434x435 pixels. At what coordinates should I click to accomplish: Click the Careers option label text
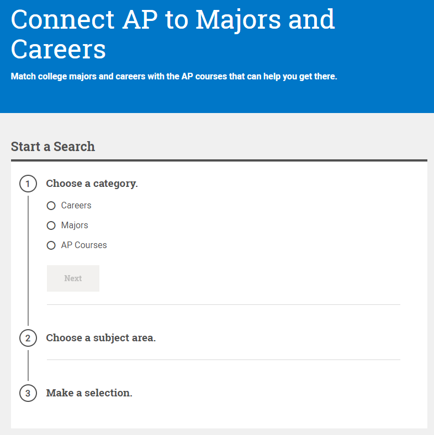pyautogui.click(x=76, y=206)
